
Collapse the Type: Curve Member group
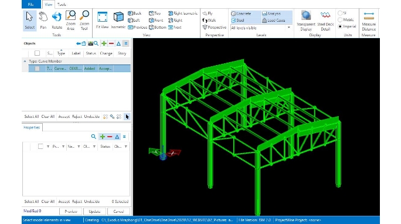pos(25,62)
